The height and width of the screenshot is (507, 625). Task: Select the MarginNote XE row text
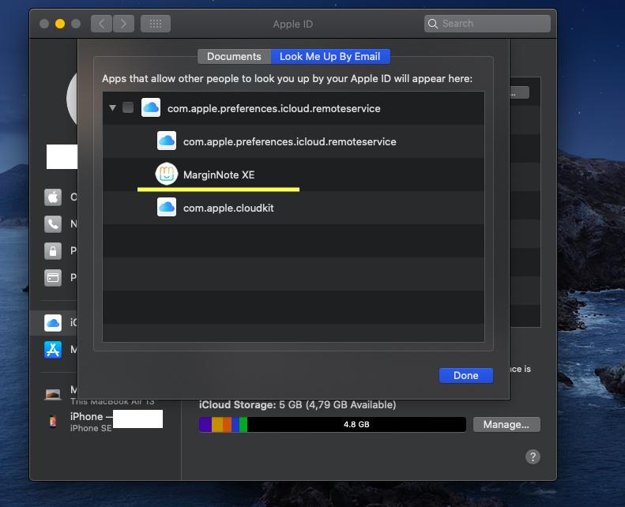pos(219,175)
